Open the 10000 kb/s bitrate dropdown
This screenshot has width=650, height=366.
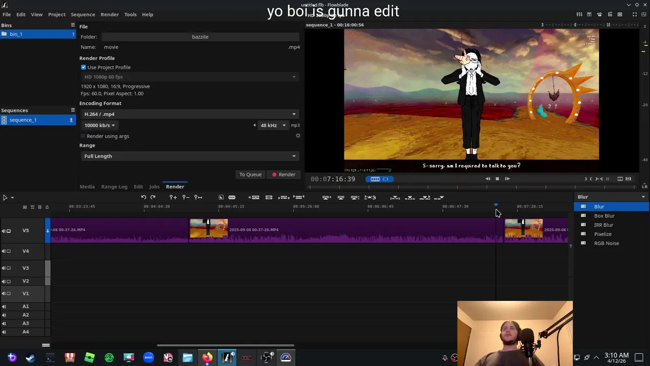pyautogui.click(x=100, y=125)
